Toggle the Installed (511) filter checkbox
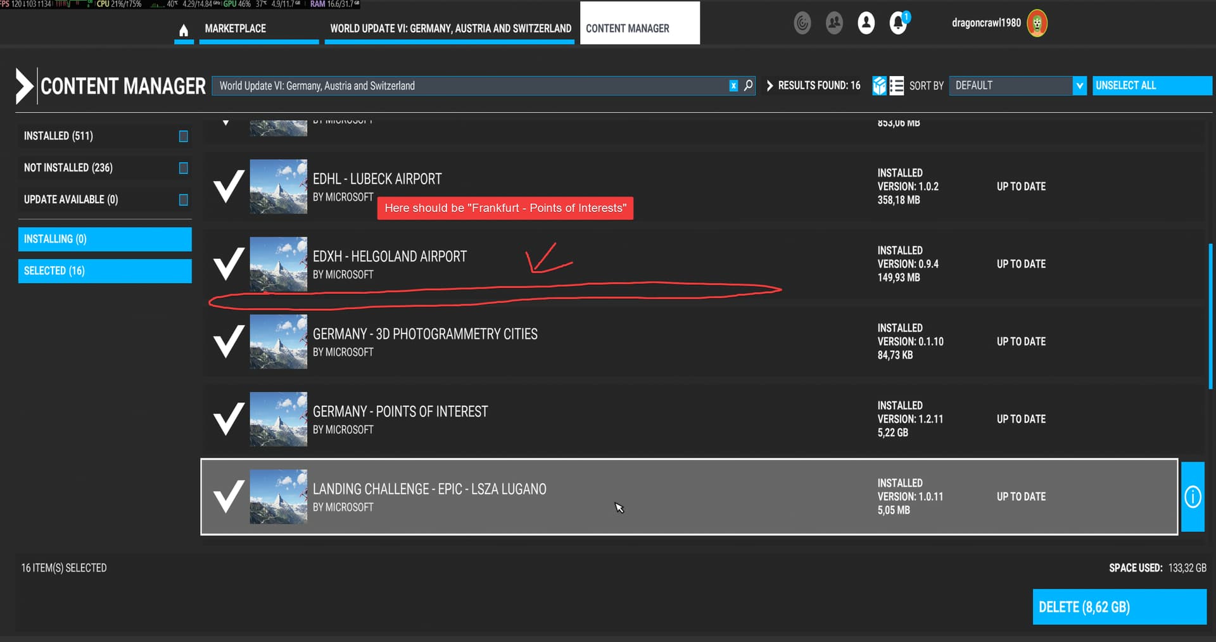Viewport: 1216px width, 642px height. (184, 136)
